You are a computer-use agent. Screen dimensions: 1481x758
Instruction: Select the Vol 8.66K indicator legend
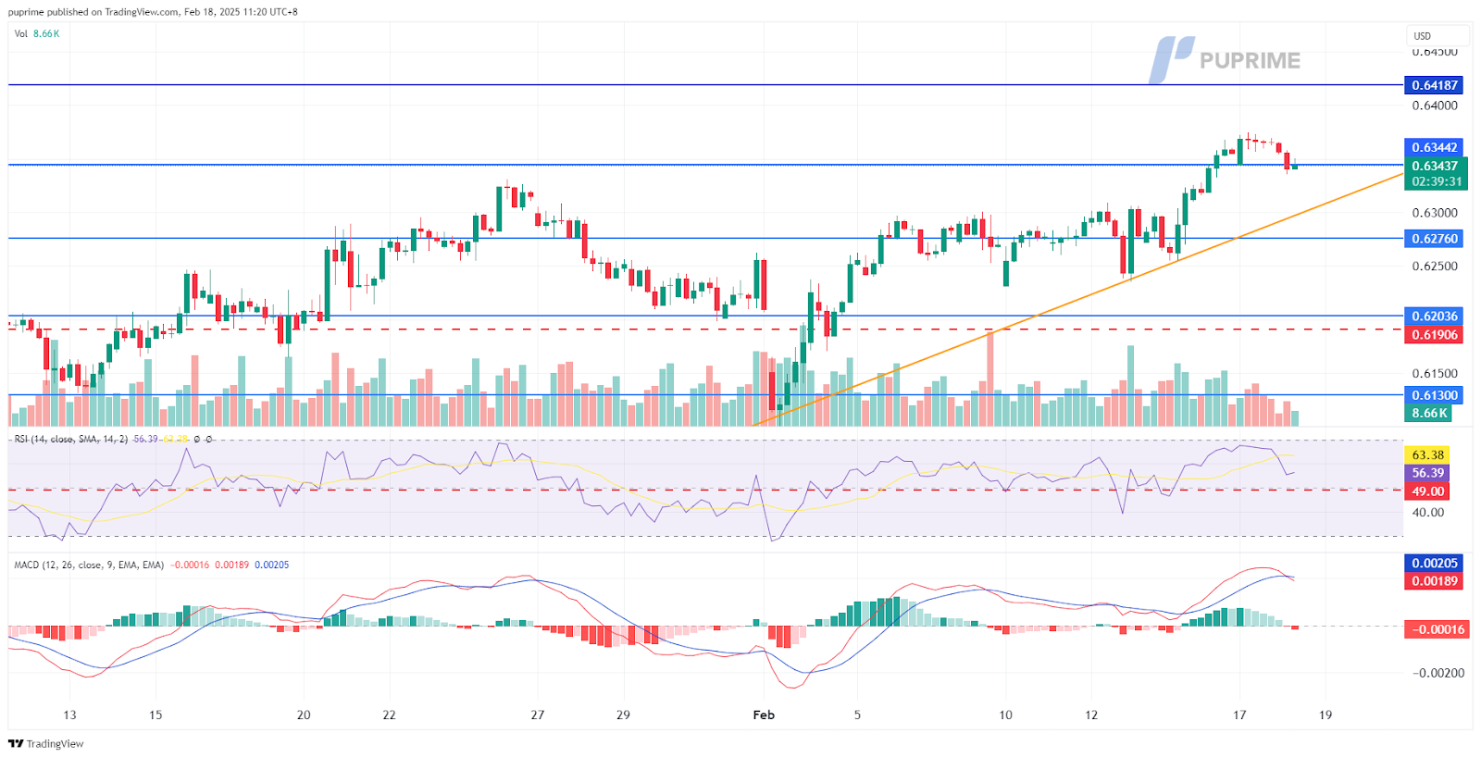pyautogui.click(x=37, y=33)
